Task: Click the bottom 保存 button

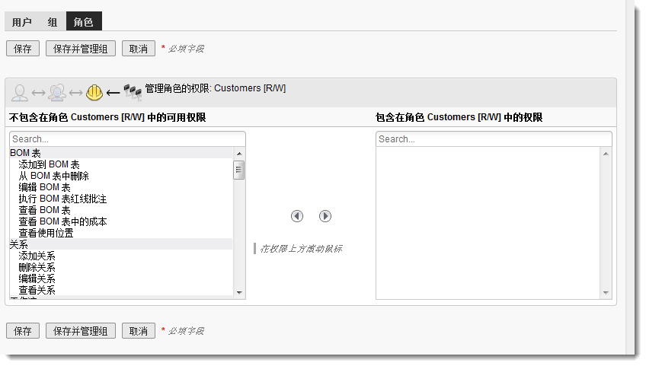Action: coord(23,331)
